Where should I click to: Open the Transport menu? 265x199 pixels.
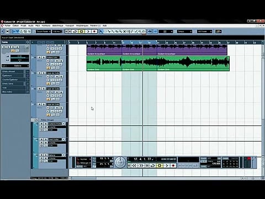click(70, 25)
